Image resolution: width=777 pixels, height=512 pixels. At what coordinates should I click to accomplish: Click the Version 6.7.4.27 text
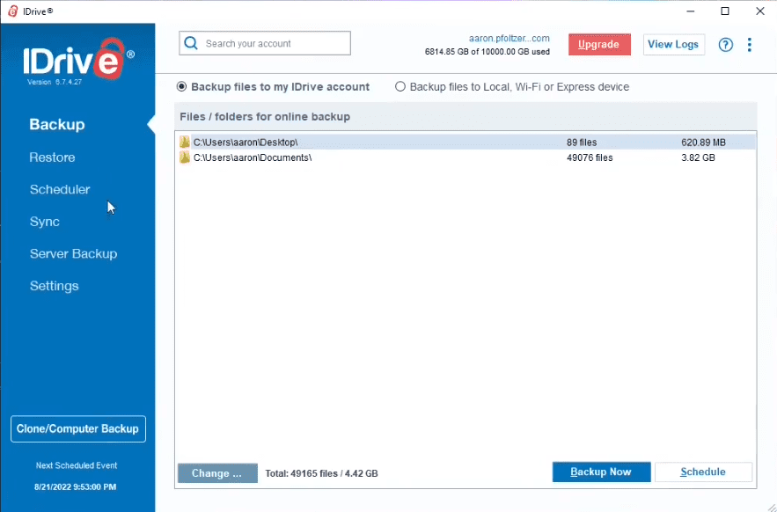pos(55,82)
